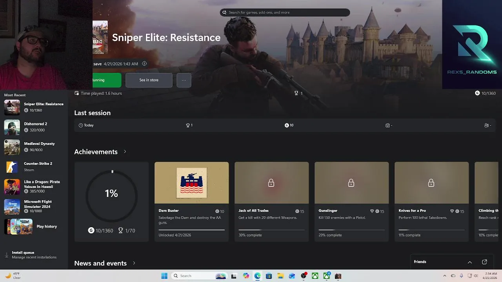
Task: Click Jack of All Trades 30% progress bar
Action: pos(271,230)
